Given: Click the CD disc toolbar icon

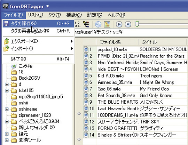Looking at the screenshot, I should pyautogui.click(x=98, y=24).
